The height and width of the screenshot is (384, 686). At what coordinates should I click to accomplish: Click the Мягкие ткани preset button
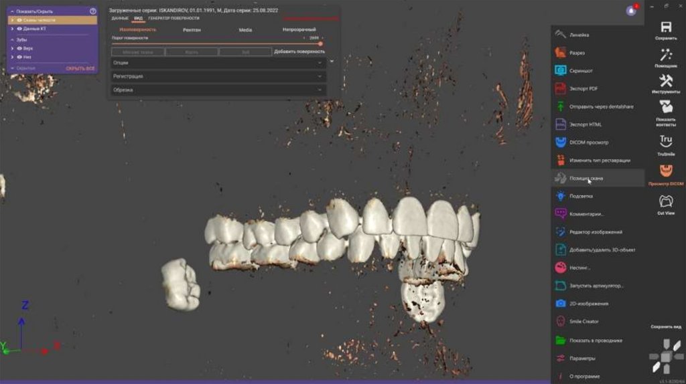coord(138,52)
